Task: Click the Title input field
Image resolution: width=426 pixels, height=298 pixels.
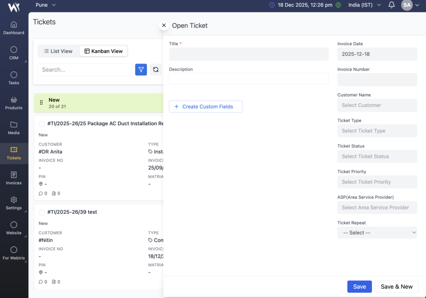Action: (x=248, y=54)
